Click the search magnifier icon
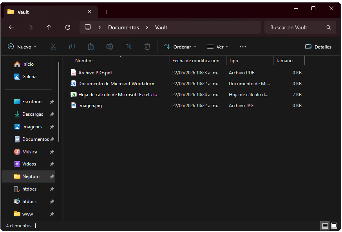Screen dimensions: 342x232 (328, 27)
